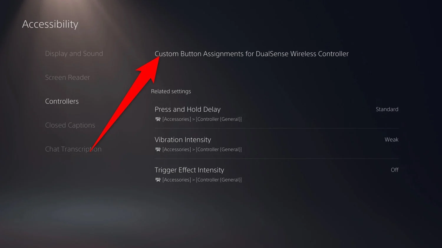The image size is (442, 248).
Task: Click Accessories path under Press and Hold Delay
Action: [202, 119]
